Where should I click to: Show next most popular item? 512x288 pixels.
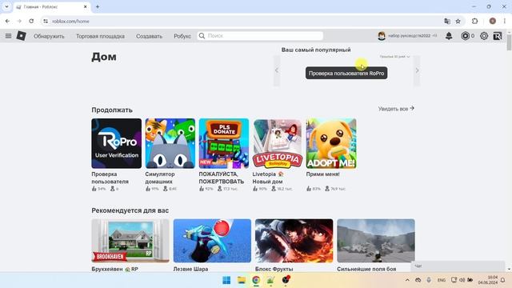(417, 70)
